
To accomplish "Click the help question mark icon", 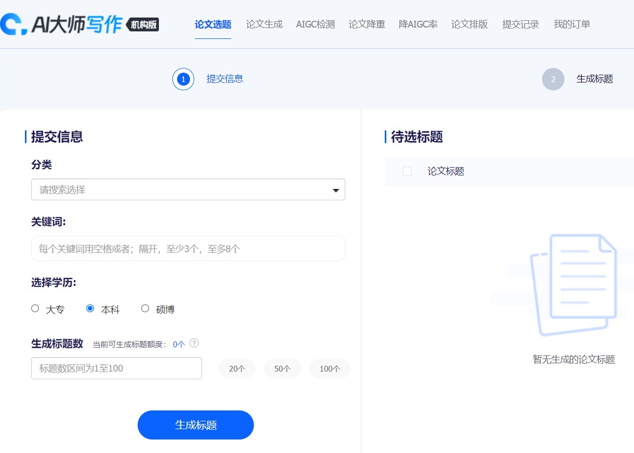I will [194, 343].
